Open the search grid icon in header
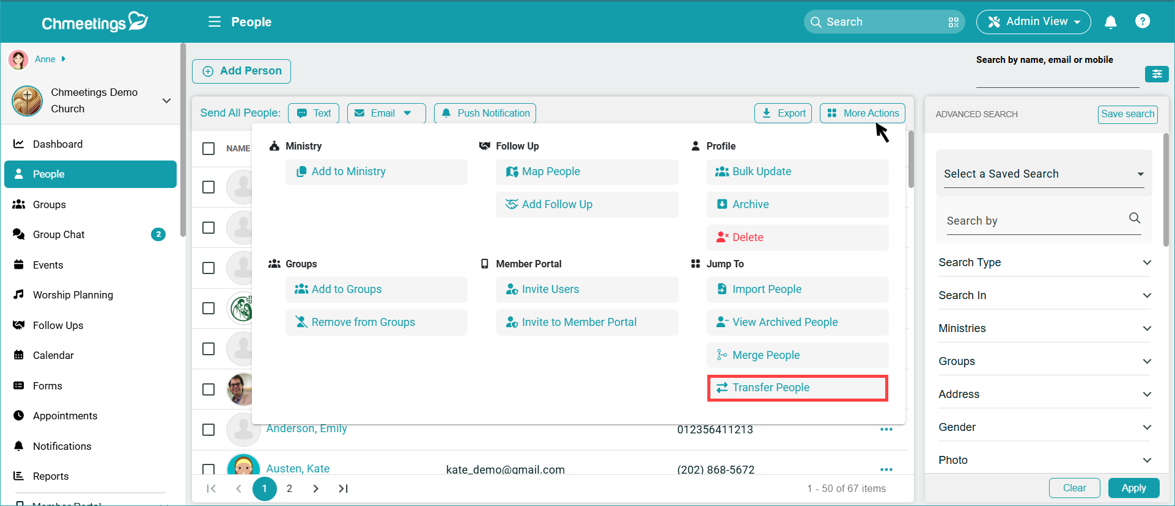This screenshot has width=1175, height=506. point(953,23)
